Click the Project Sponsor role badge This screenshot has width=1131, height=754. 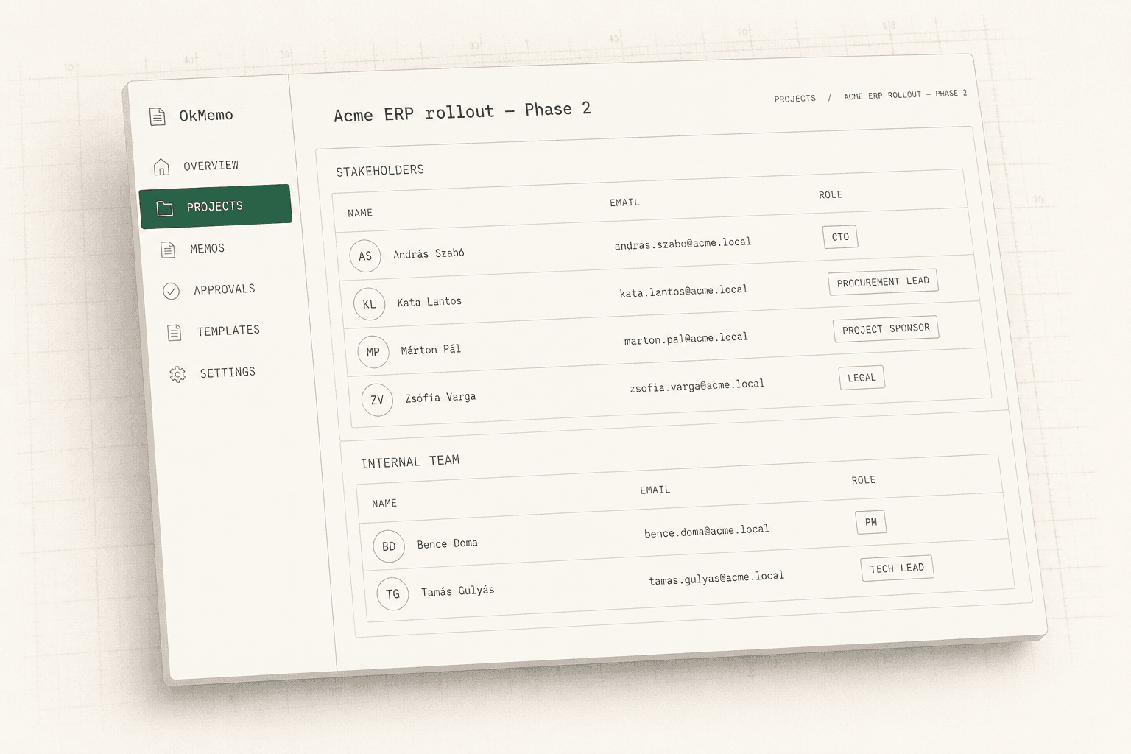coord(886,328)
